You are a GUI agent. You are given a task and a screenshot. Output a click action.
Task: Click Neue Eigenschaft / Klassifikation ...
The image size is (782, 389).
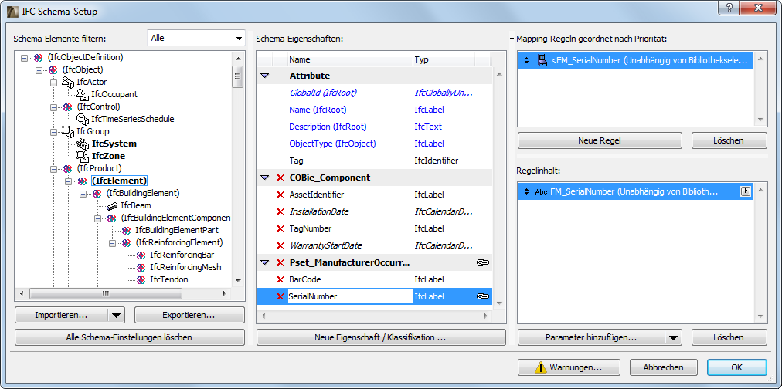coord(381,337)
